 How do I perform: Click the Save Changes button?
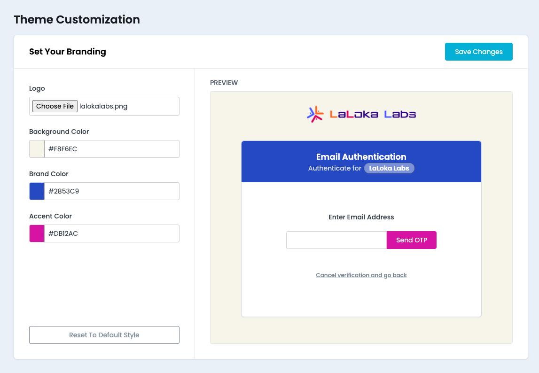[x=478, y=52]
